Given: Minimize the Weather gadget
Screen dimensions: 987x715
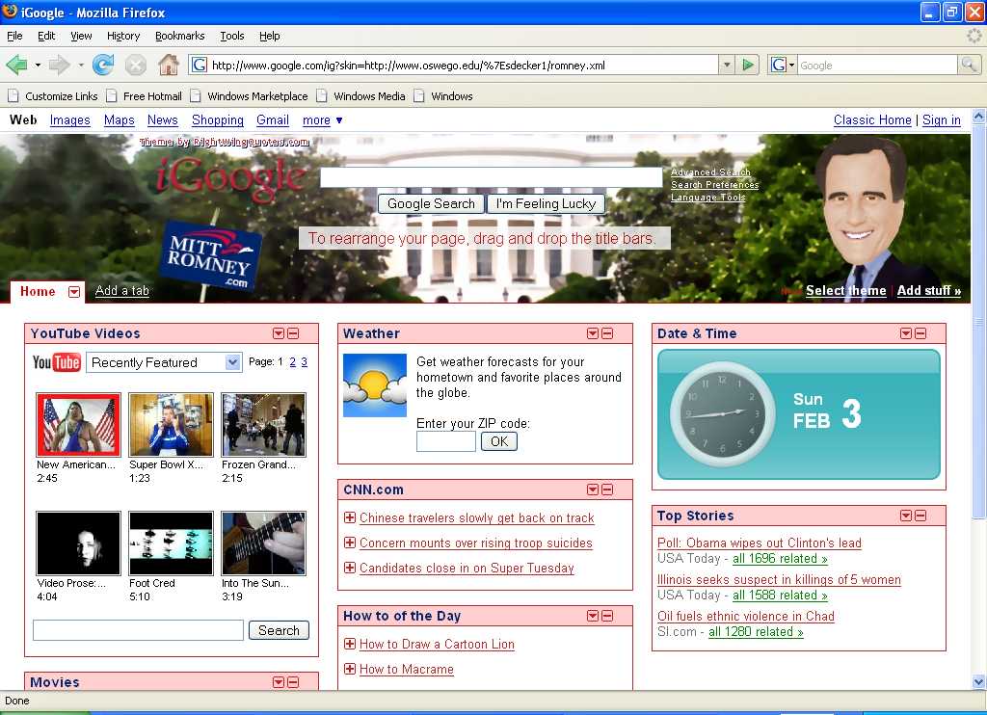Looking at the screenshot, I should (x=607, y=333).
